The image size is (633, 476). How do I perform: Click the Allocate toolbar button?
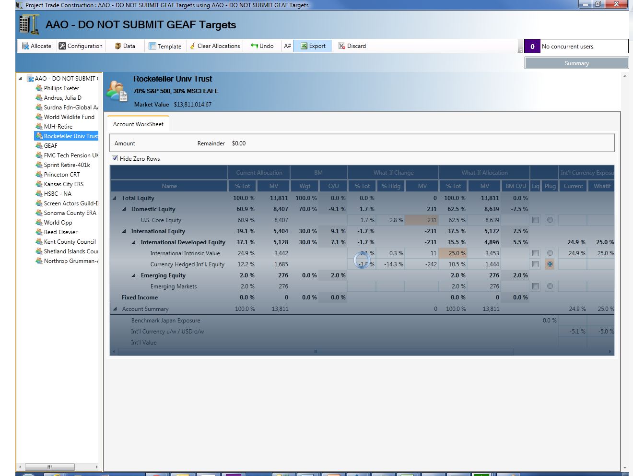[x=36, y=46]
